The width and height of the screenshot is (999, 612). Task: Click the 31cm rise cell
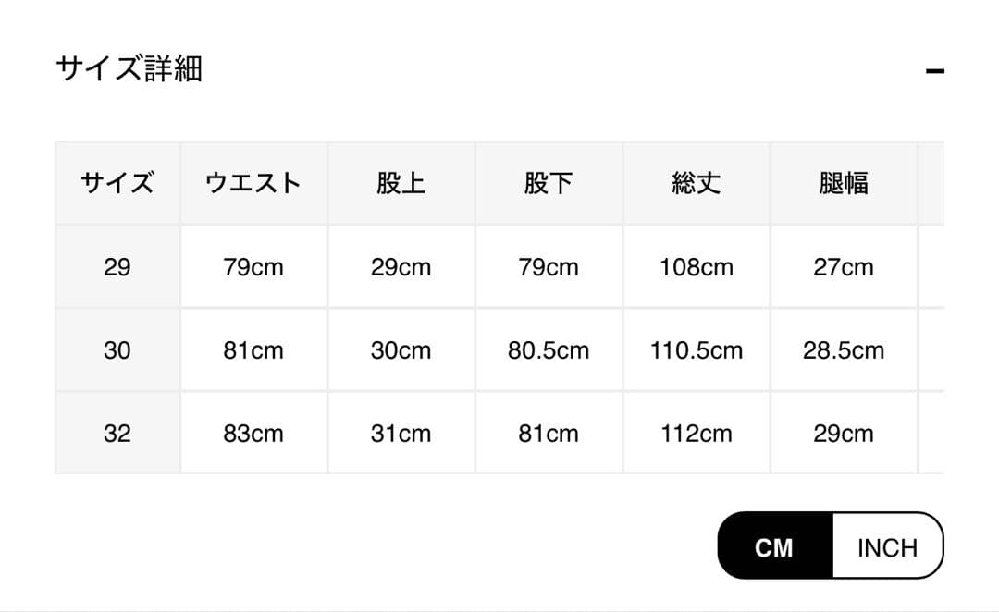pos(401,434)
